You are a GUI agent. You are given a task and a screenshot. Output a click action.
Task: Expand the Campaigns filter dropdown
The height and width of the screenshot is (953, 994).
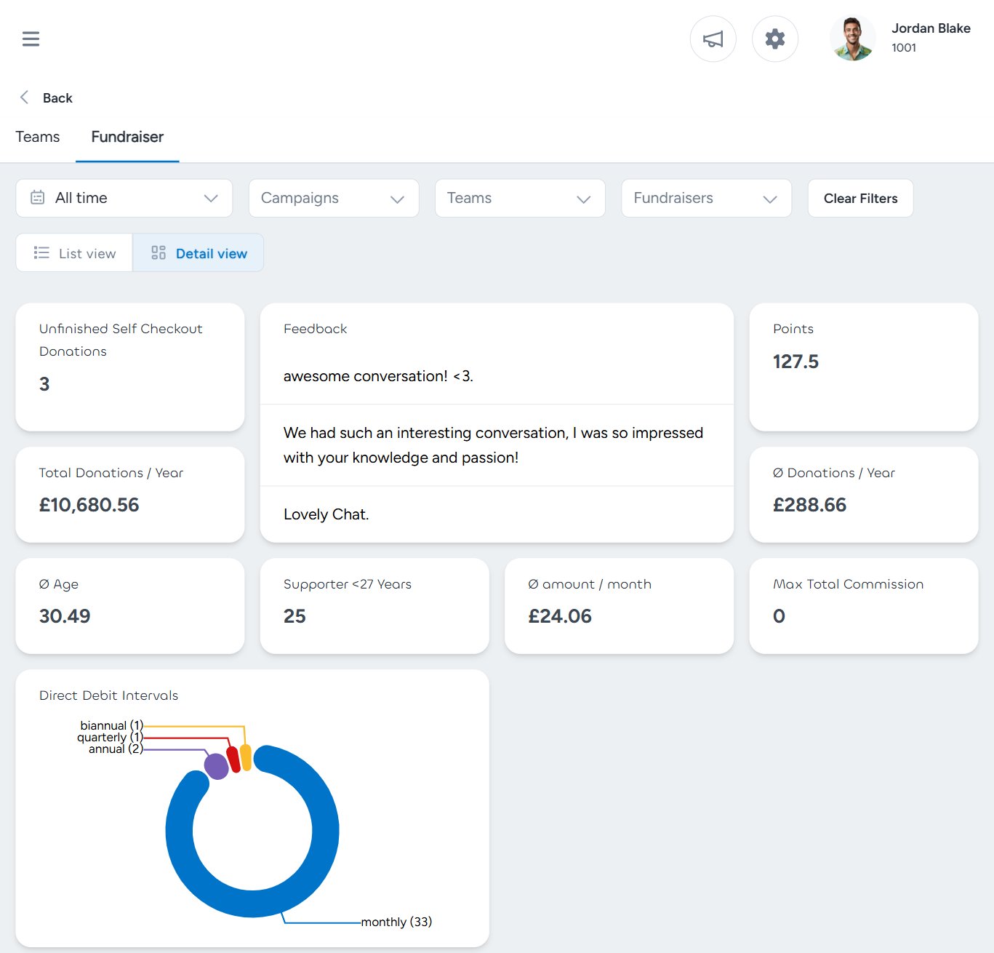[334, 198]
